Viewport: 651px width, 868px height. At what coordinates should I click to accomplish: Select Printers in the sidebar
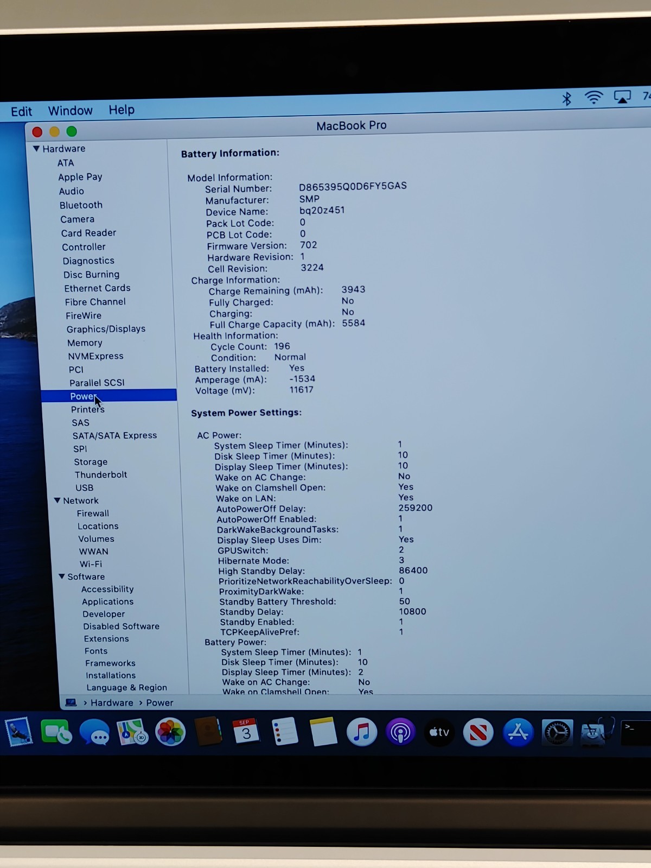87,409
